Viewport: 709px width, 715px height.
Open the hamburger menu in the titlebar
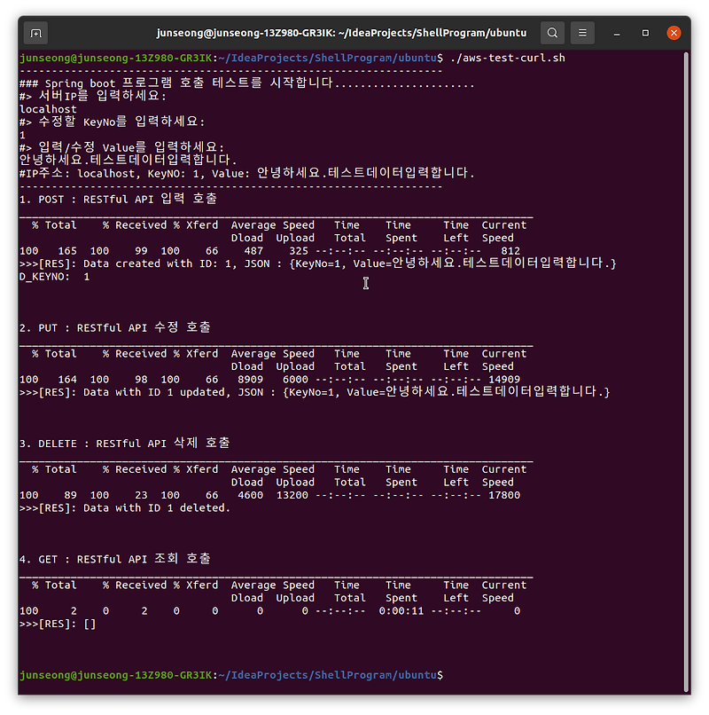[x=582, y=32]
